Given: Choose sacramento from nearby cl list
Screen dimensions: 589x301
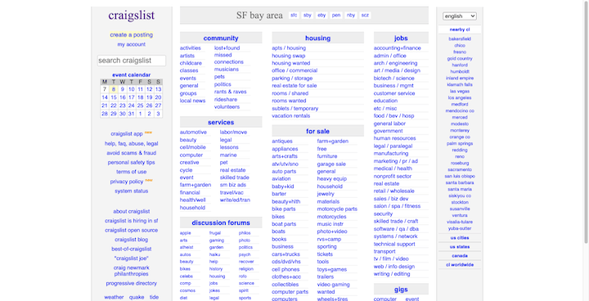Looking at the screenshot, I should (460, 170).
